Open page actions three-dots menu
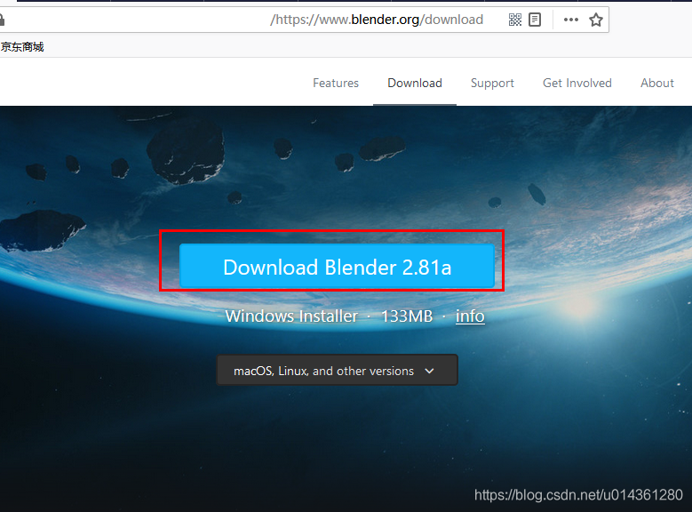 tap(570, 20)
